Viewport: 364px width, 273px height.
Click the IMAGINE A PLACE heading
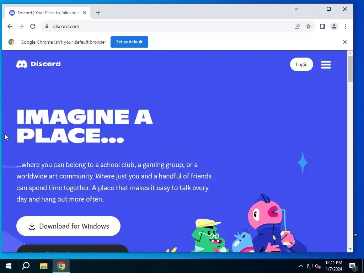tap(85, 126)
